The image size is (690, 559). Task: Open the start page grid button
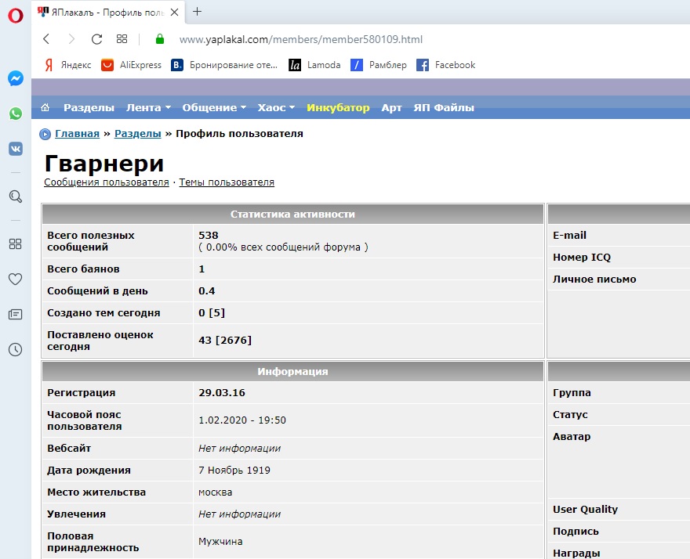122,39
